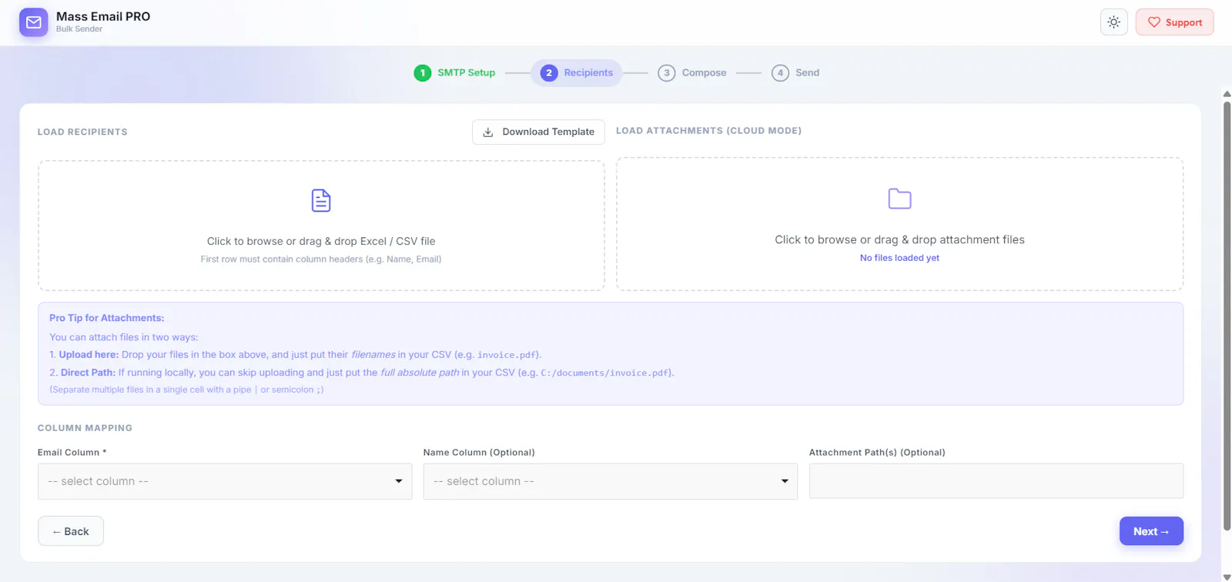Click the 'No files loaded yet' text
Image resolution: width=1232 pixels, height=582 pixels.
[x=899, y=258]
